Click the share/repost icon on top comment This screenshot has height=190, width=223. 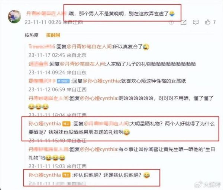(184, 22)
